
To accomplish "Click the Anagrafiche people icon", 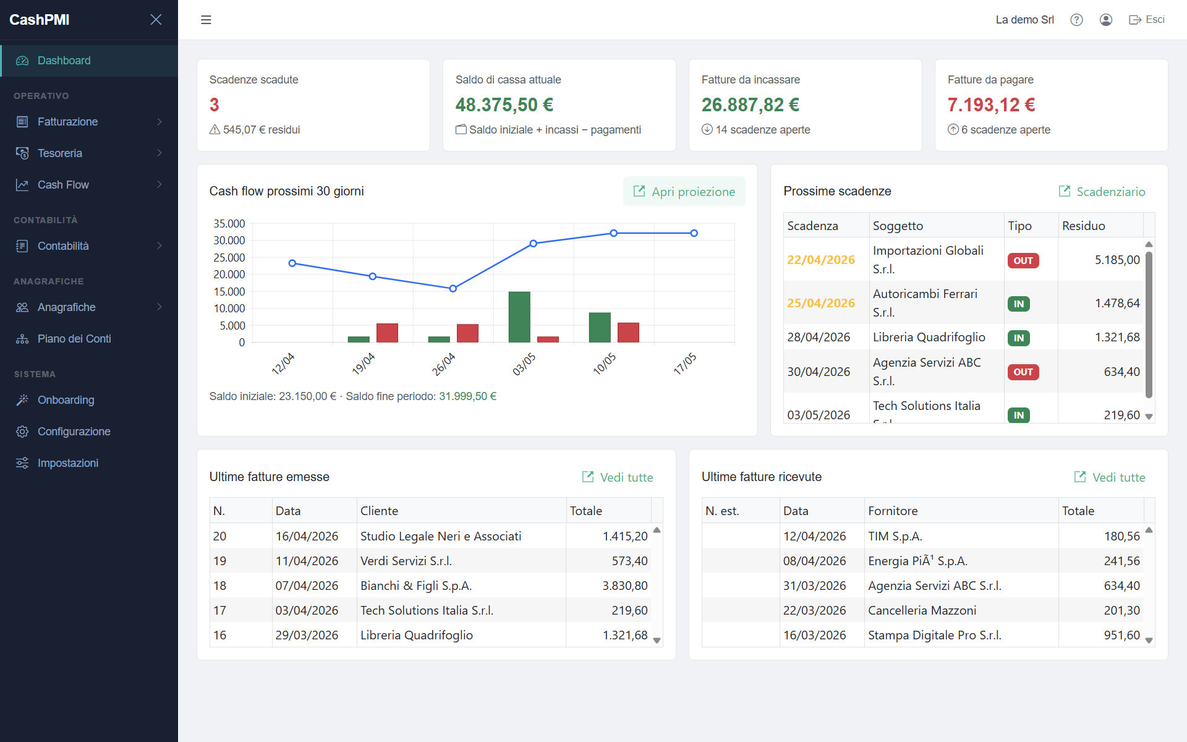I will coord(22,307).
